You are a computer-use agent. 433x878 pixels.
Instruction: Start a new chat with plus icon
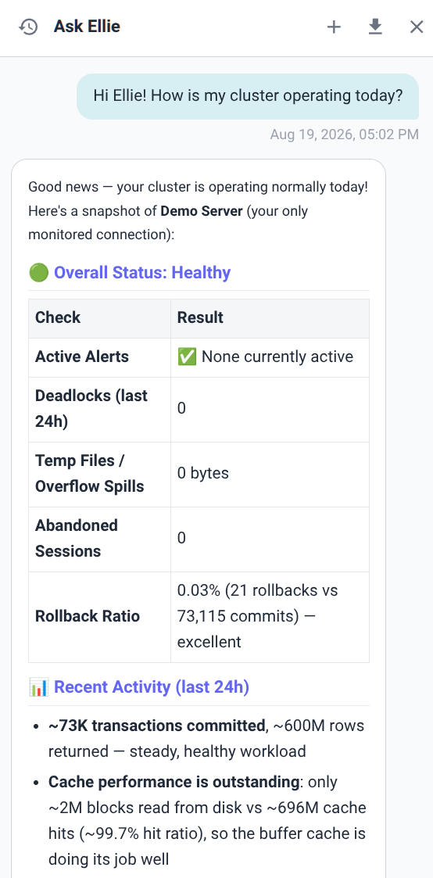point(334,27)
